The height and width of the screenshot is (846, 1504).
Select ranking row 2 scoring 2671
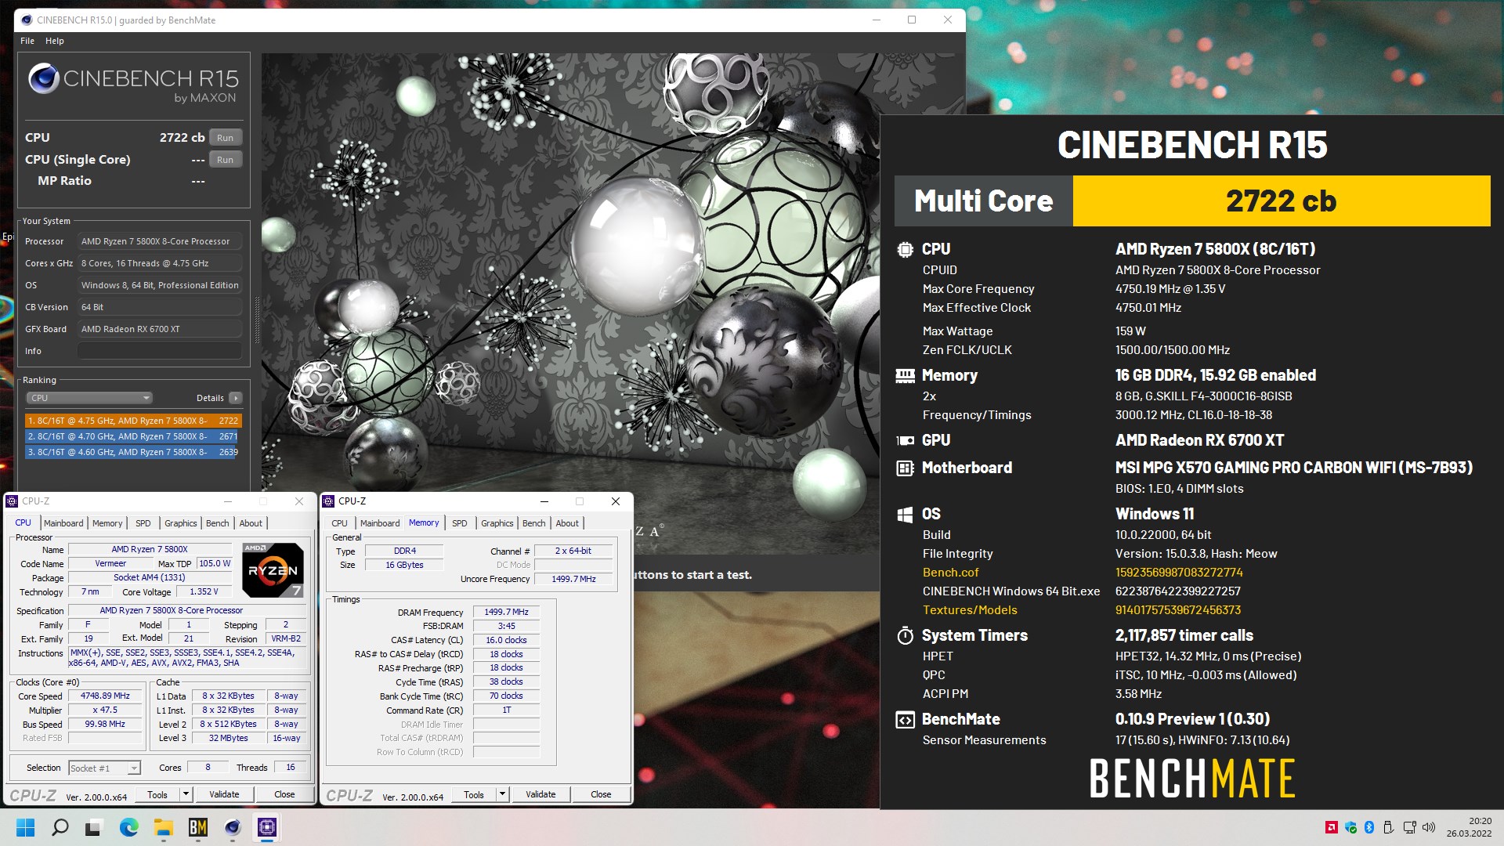point(133,436)
